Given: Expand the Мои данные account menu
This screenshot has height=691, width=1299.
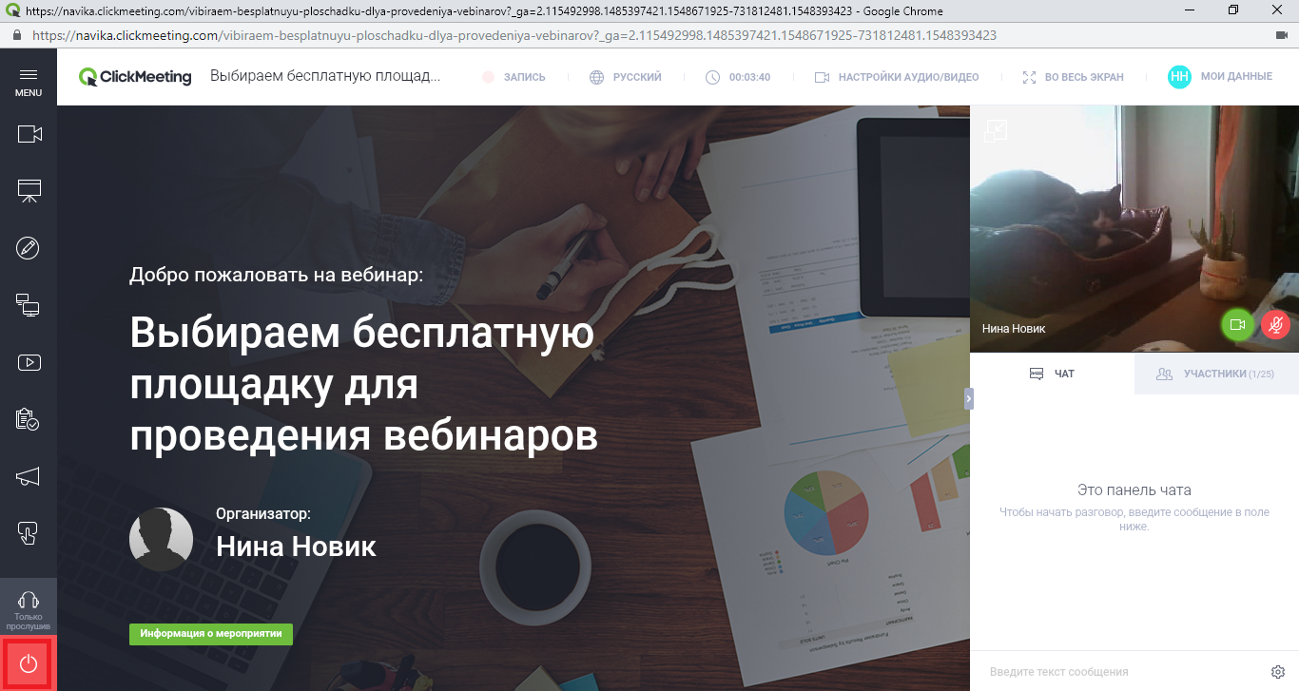Looking at the screenshot, I should (x=1220, y=77).
